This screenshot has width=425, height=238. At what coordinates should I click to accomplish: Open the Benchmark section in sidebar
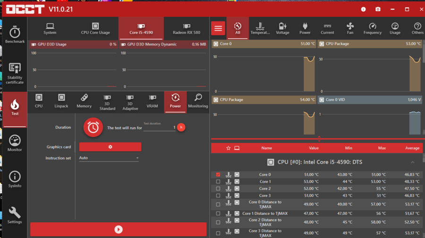[15, 34]
